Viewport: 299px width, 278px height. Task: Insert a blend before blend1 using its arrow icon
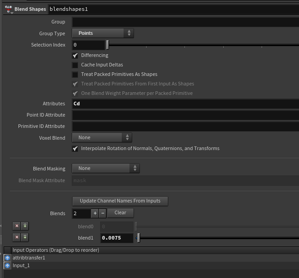tap(25, 237)
